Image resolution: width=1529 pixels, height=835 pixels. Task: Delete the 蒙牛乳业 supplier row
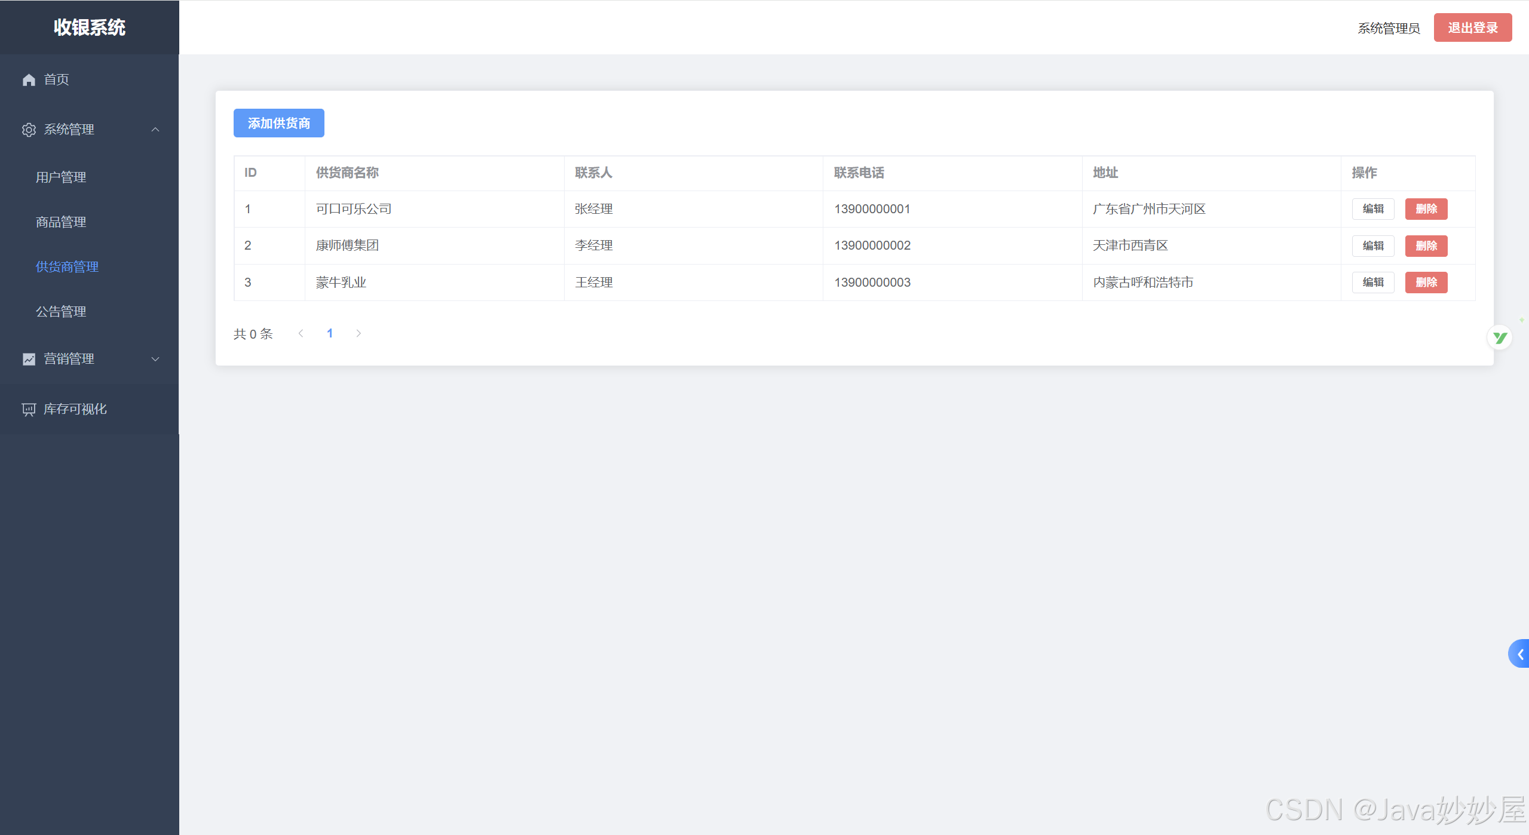[1426, 283]
